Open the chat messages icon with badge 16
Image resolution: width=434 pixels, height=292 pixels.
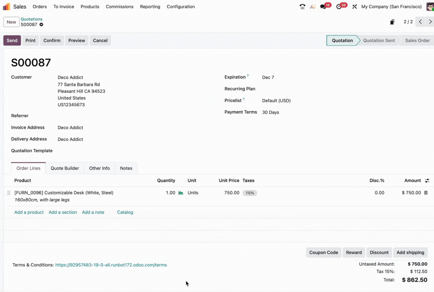[323, 7]
